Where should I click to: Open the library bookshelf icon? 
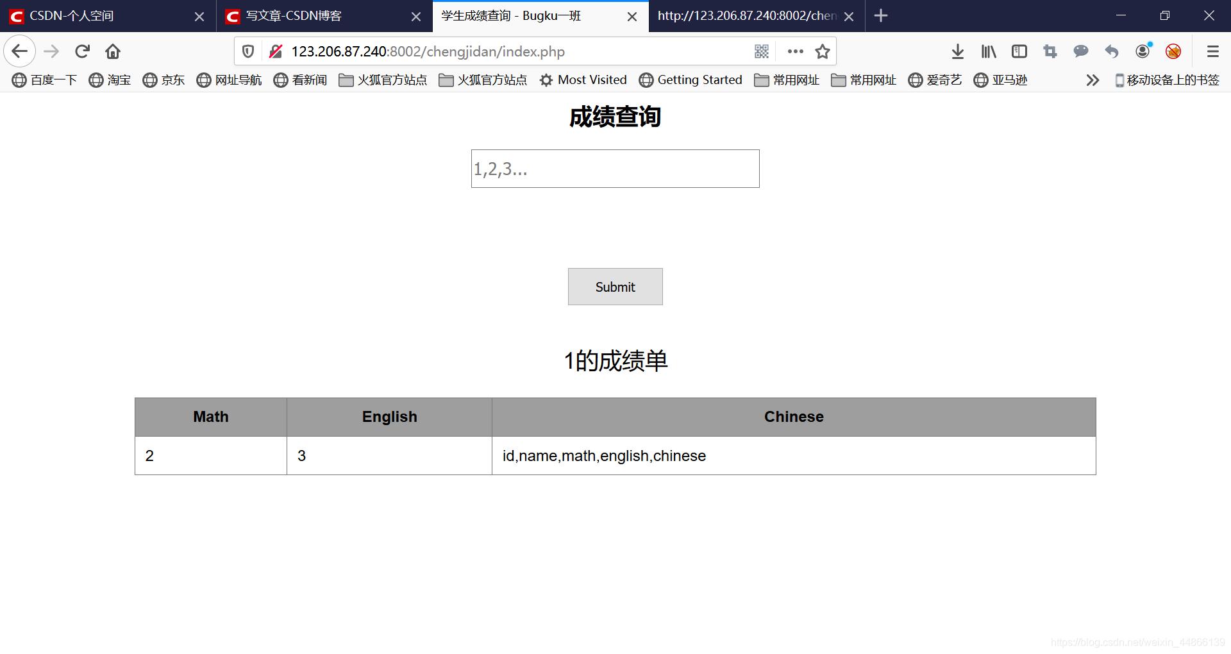tap(989, 51)
